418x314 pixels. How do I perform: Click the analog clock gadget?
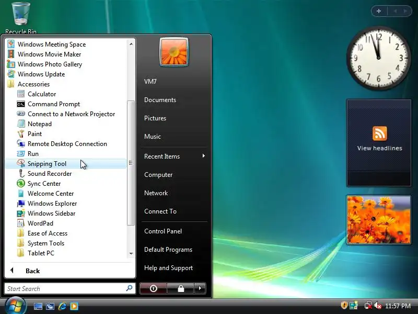pyautogui.click(x=378, y=58)
